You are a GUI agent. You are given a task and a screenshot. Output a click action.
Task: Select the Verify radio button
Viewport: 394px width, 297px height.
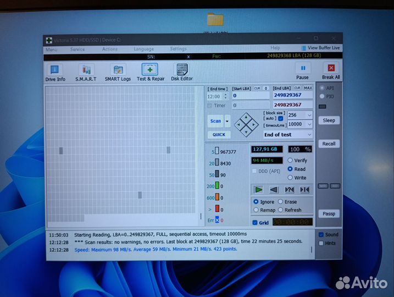(x=290, y=160)
